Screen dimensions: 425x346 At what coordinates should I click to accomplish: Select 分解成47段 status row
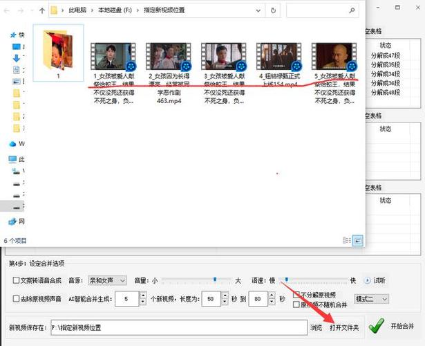386,56
